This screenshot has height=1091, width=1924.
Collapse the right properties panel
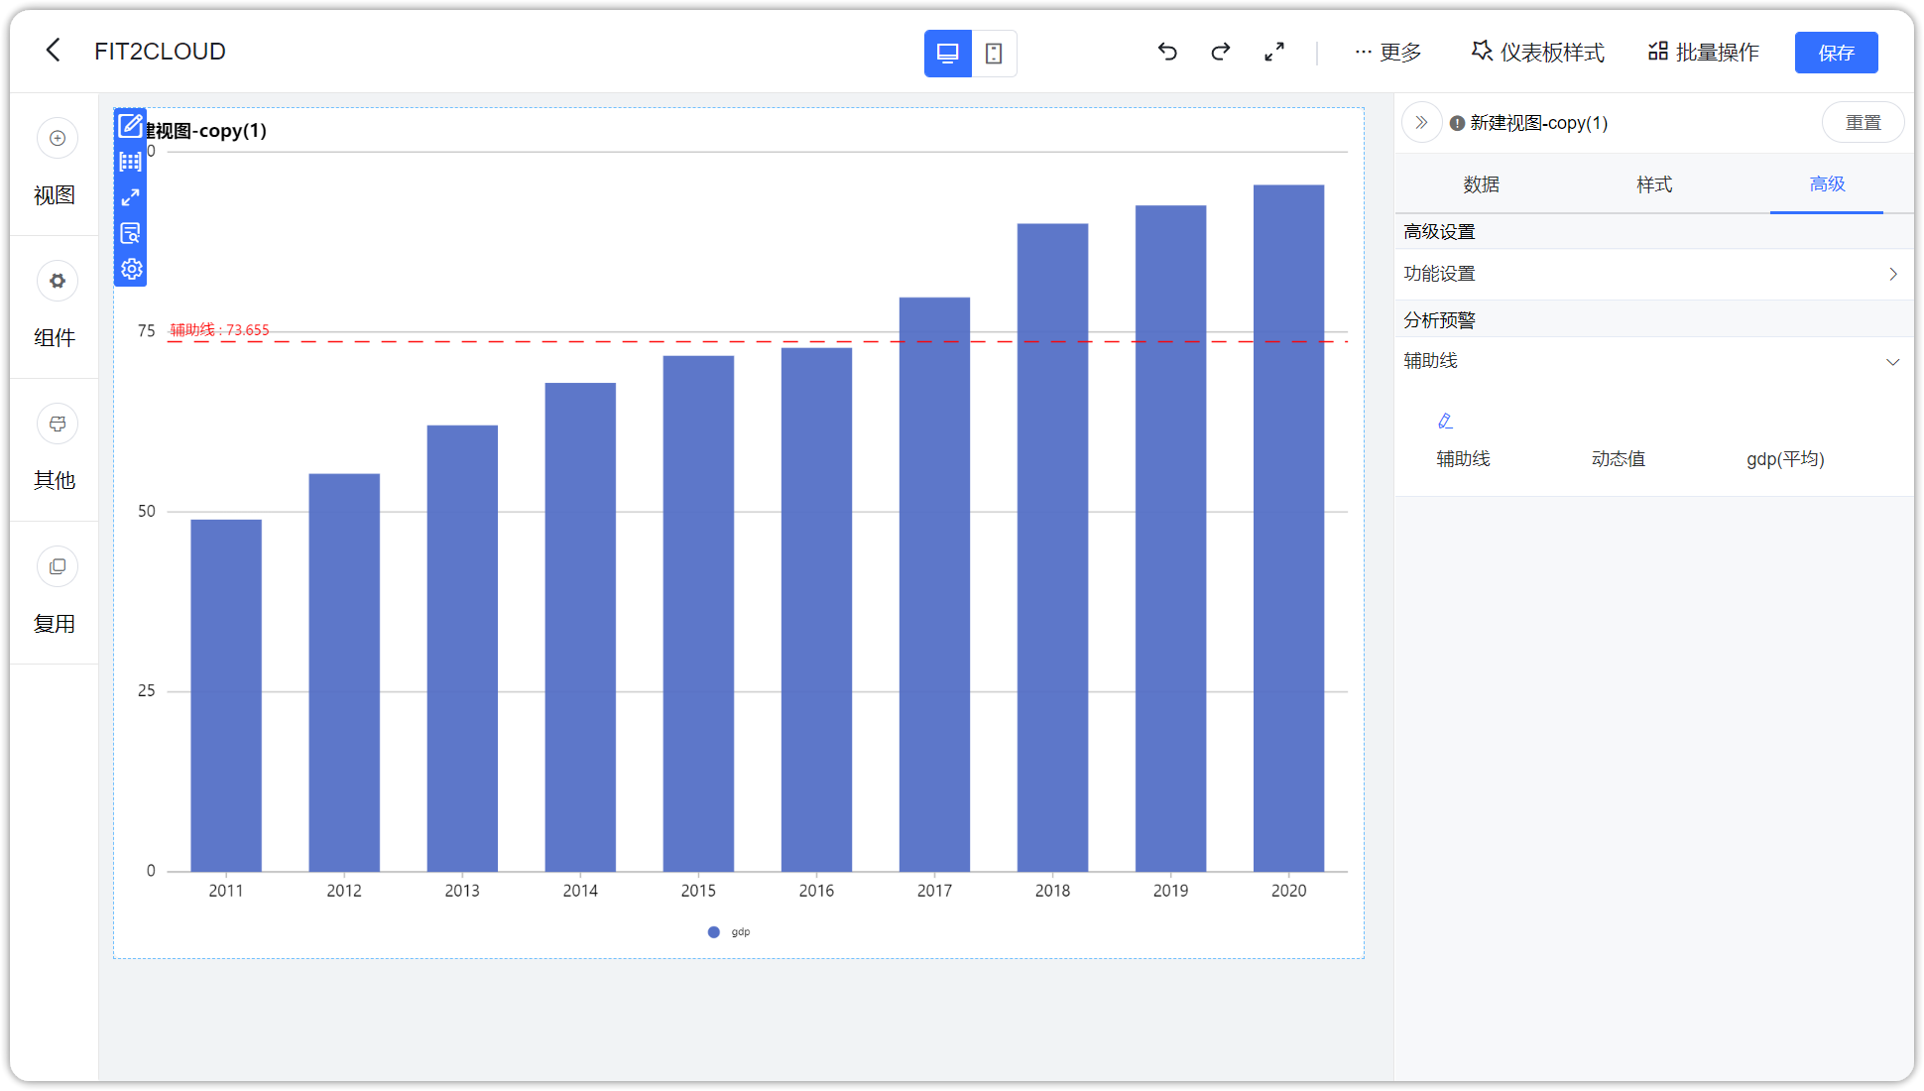[1422, 122]
